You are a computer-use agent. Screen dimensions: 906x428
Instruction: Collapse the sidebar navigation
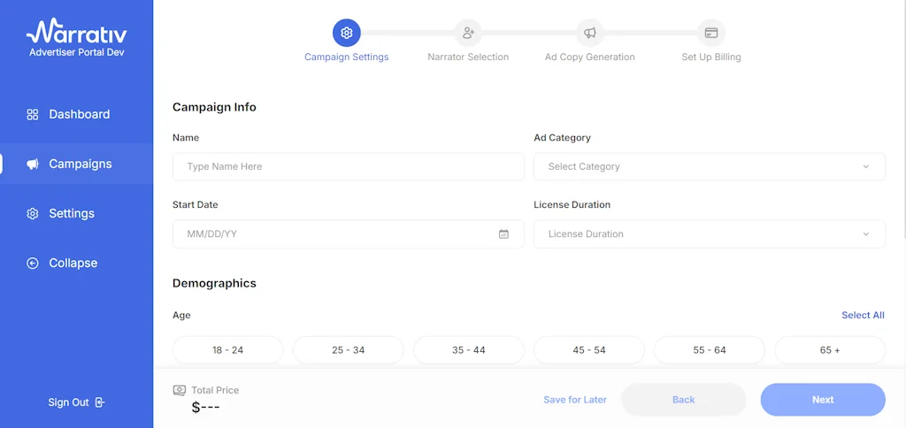[x=72, y=263]
